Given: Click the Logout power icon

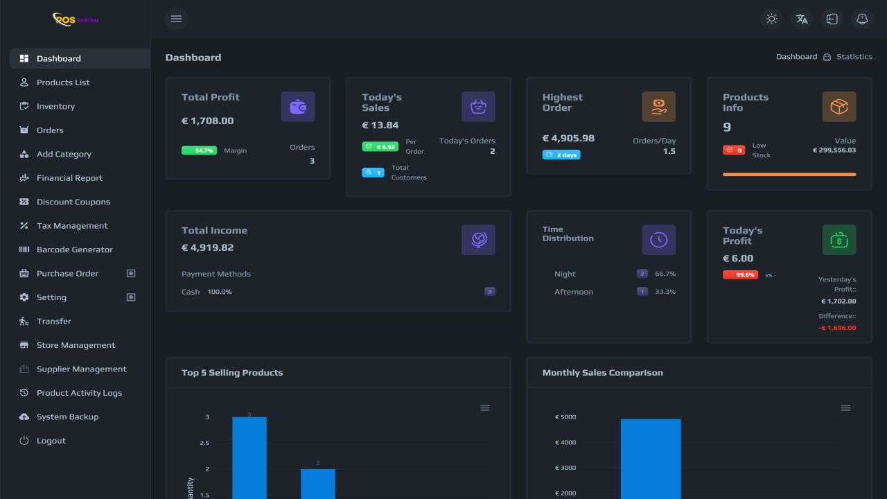Looking at the screenshot, I should (24, 441).
